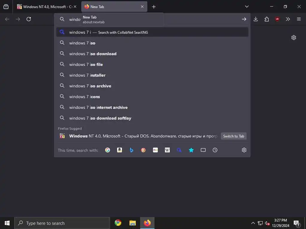Open new tab page personalize gear

[x=294, y=38]
